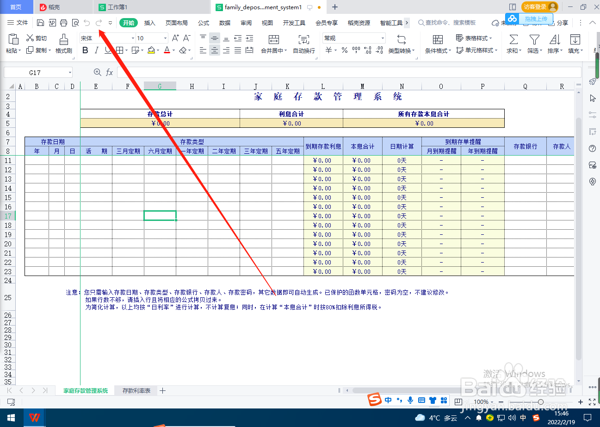Click the Merge and Center (合并居中) icon

[274, 39]
